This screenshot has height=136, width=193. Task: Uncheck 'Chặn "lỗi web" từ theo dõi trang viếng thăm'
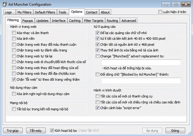pyautogui.click(x=14, y=80)
